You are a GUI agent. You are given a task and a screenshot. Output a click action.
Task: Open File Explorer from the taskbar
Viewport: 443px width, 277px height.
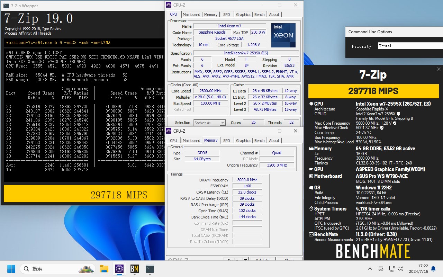coord(104,269)
